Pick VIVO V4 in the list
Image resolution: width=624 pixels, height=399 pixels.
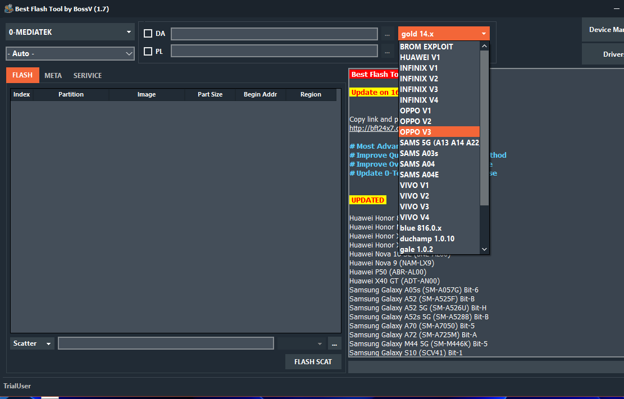coord(439,217)
